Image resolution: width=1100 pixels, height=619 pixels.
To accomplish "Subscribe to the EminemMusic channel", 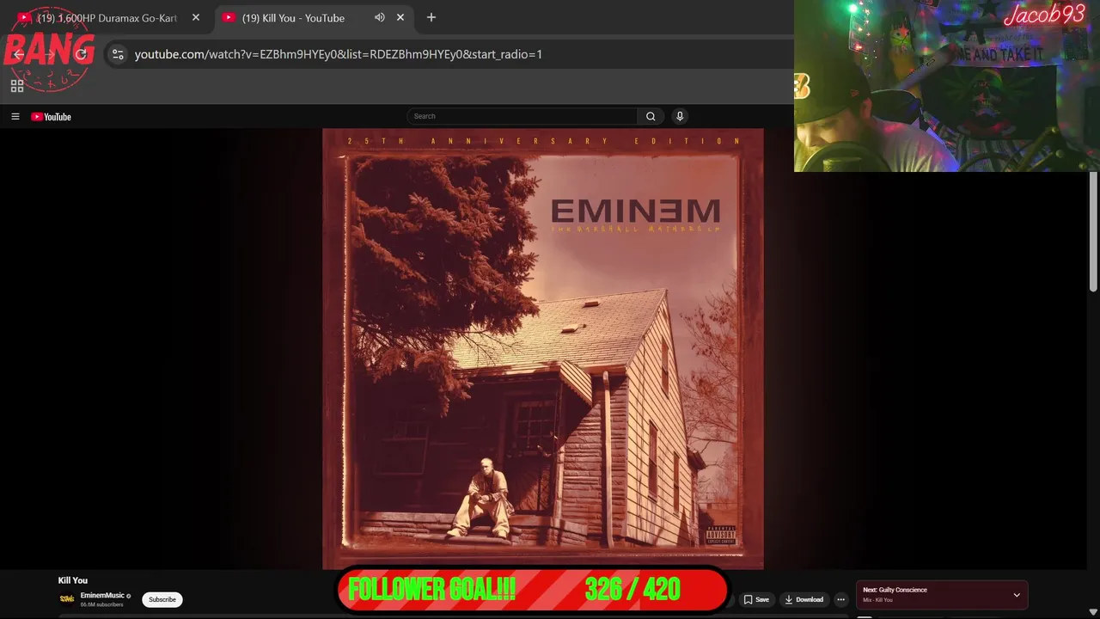I will click(x=162, y=599).
